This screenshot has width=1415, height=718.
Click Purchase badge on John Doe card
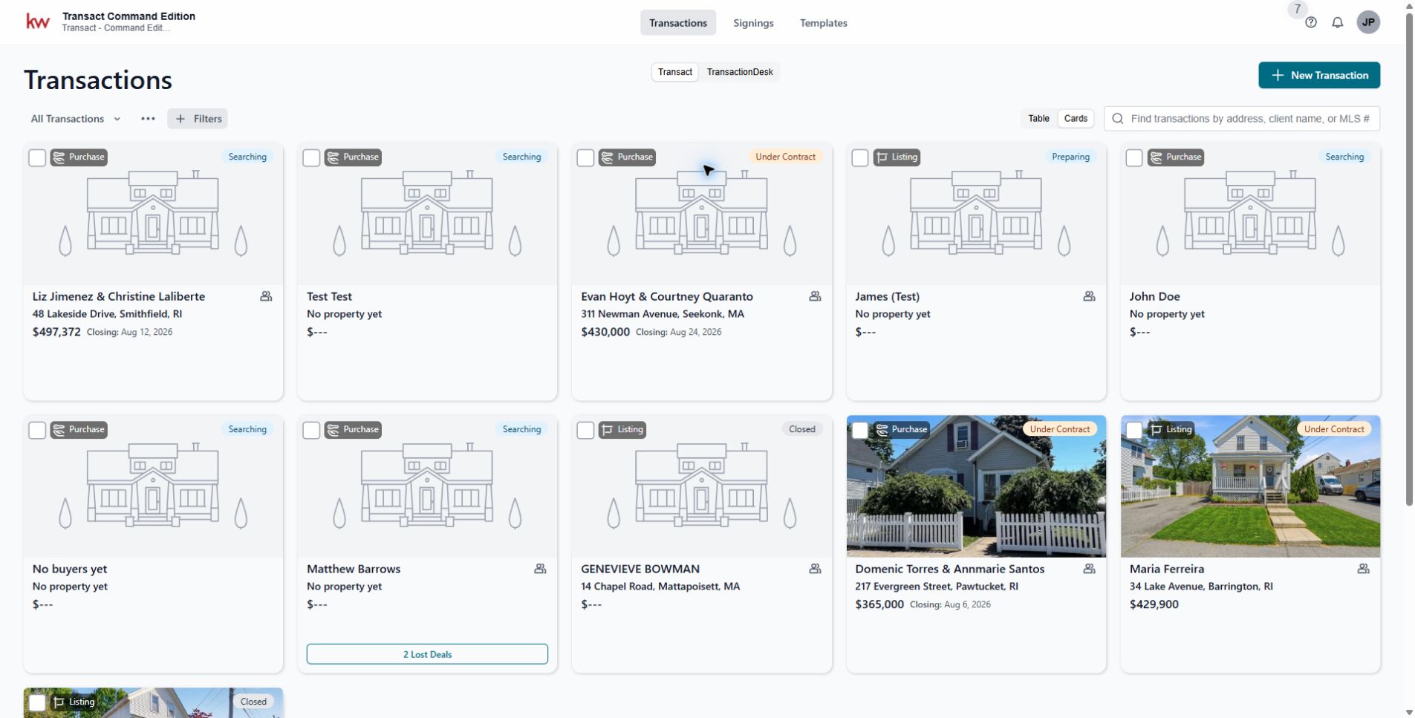tap(1176, 157)
